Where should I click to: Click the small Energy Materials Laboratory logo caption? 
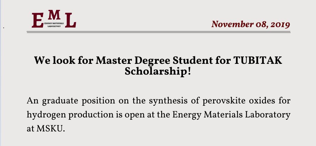click(x=54, y=25)
